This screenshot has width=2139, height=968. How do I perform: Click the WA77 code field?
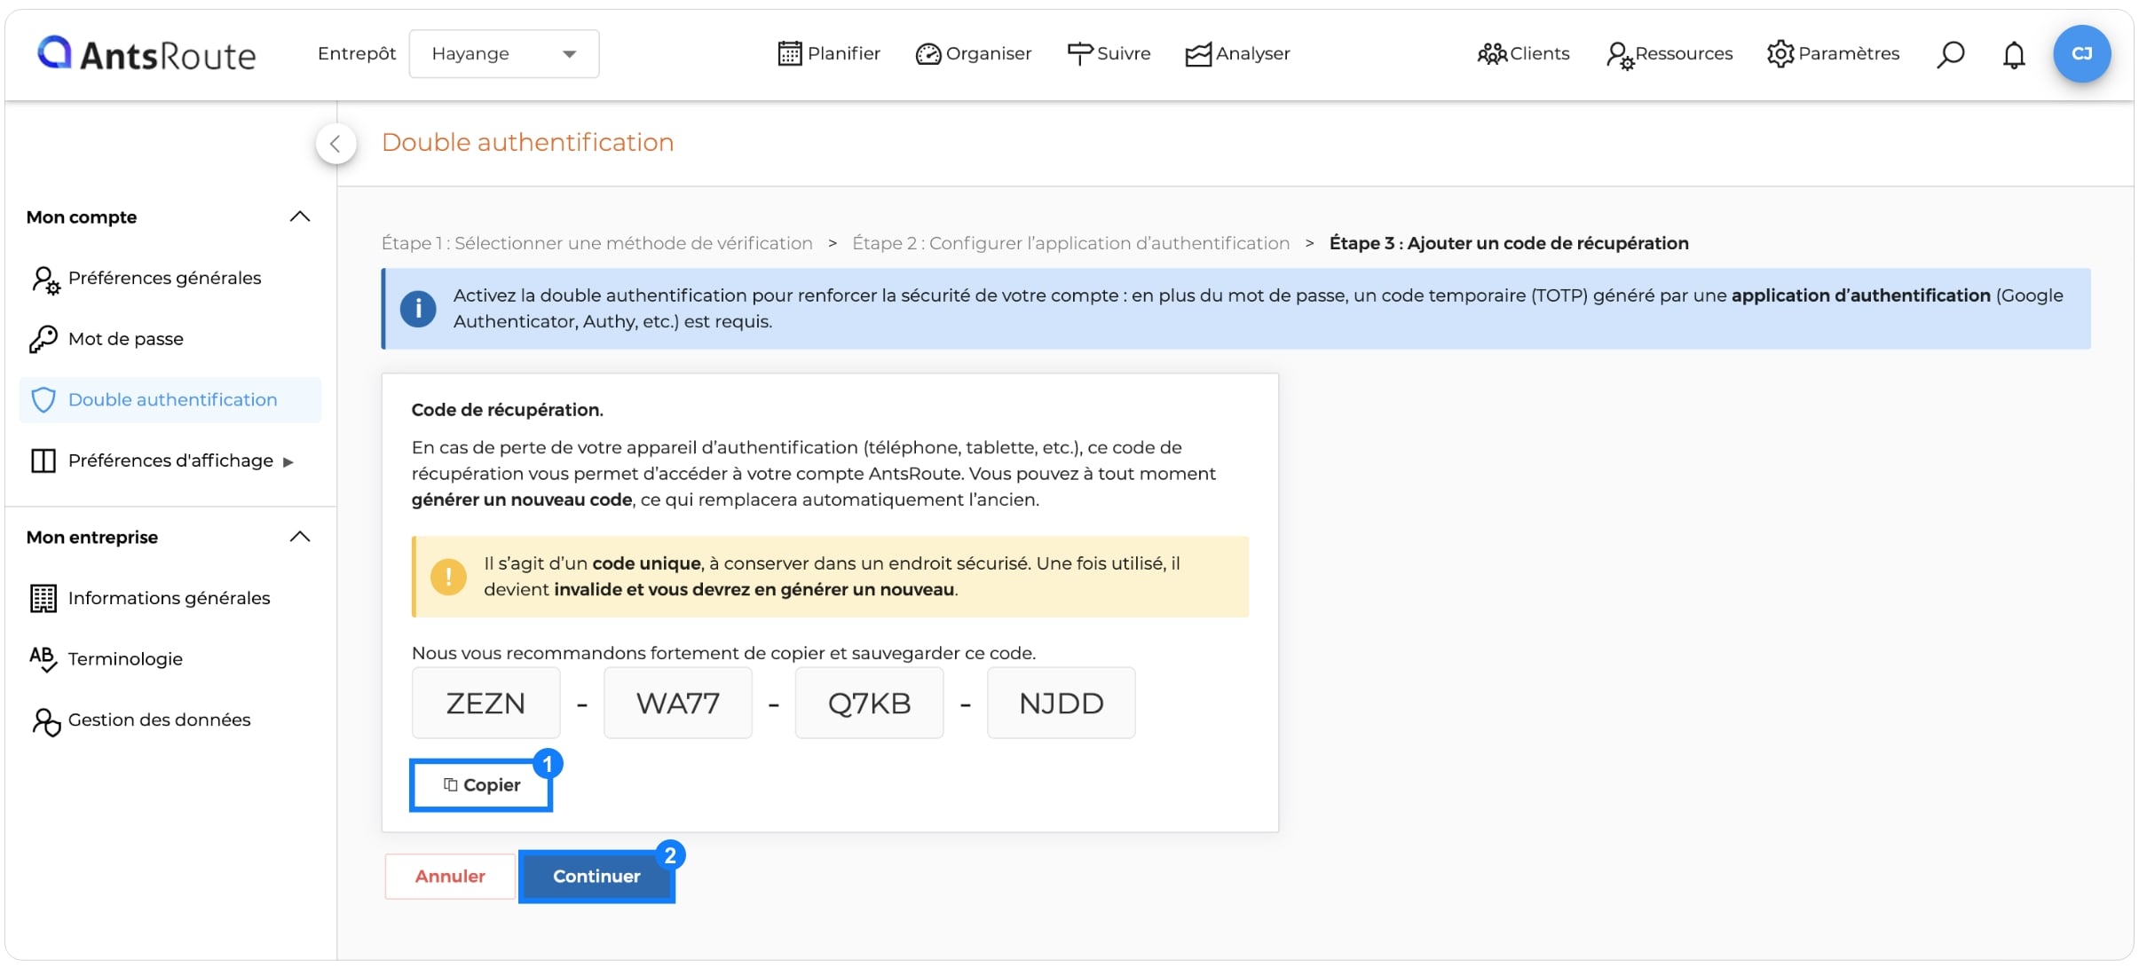(678, 703)
